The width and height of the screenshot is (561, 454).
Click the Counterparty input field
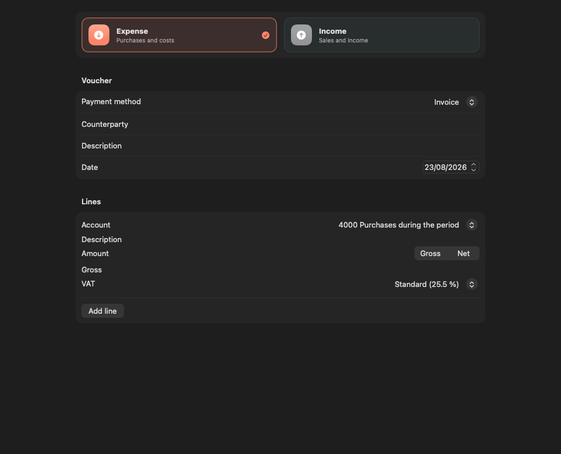(x=280, y=124)
